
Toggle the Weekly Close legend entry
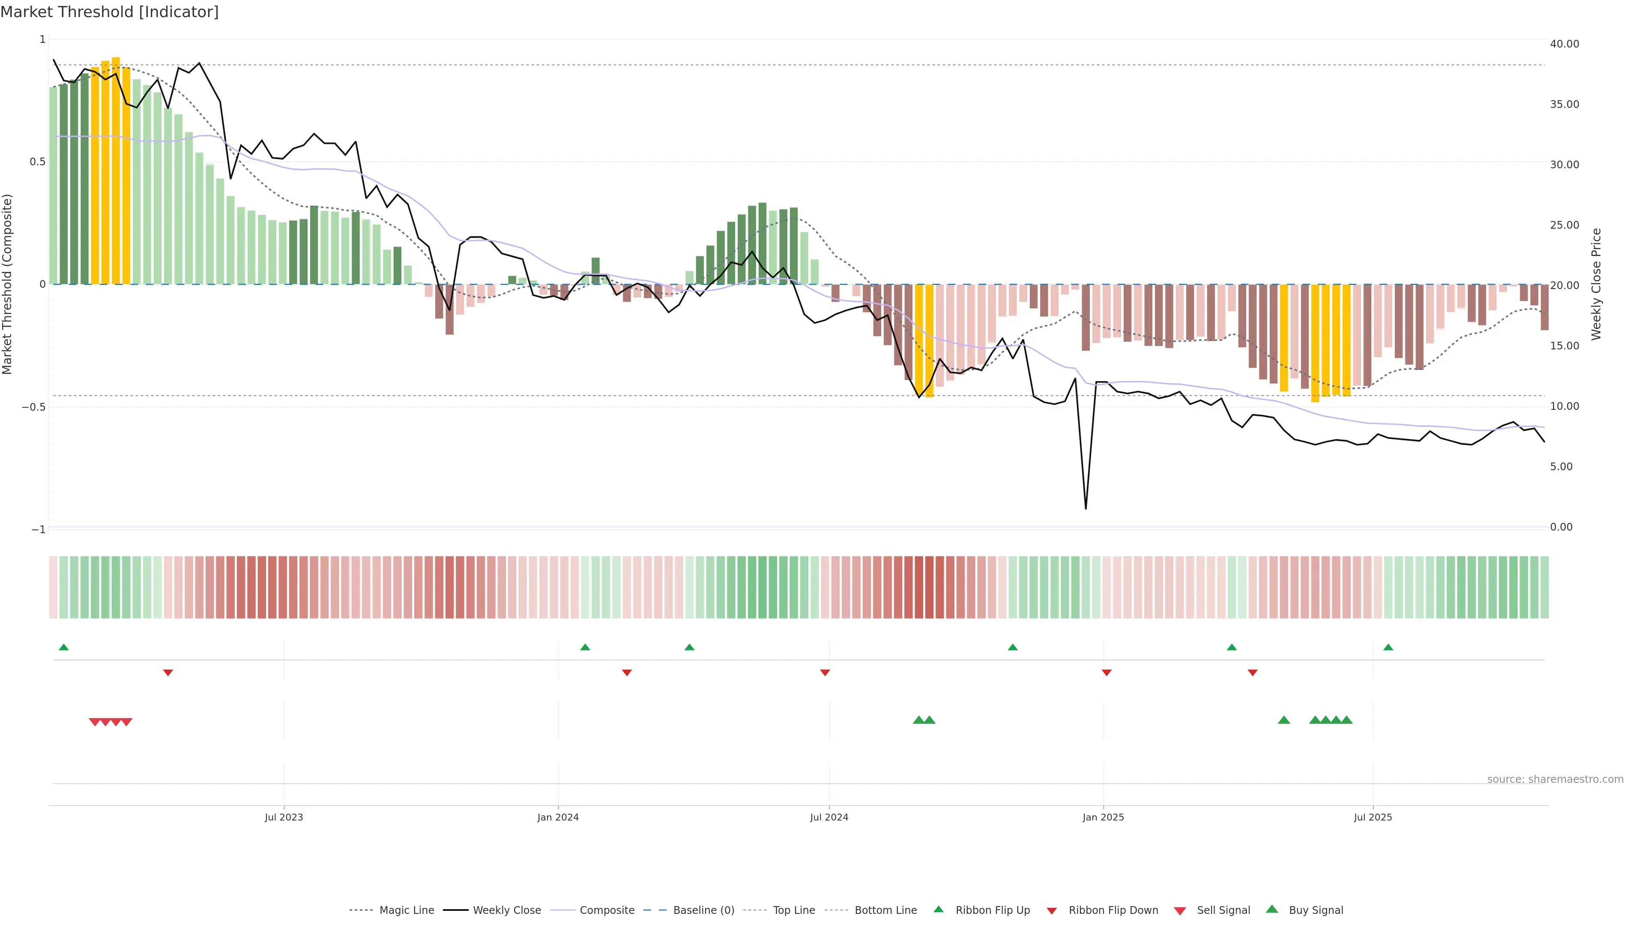pyautogui.click(x=506, y=910)
